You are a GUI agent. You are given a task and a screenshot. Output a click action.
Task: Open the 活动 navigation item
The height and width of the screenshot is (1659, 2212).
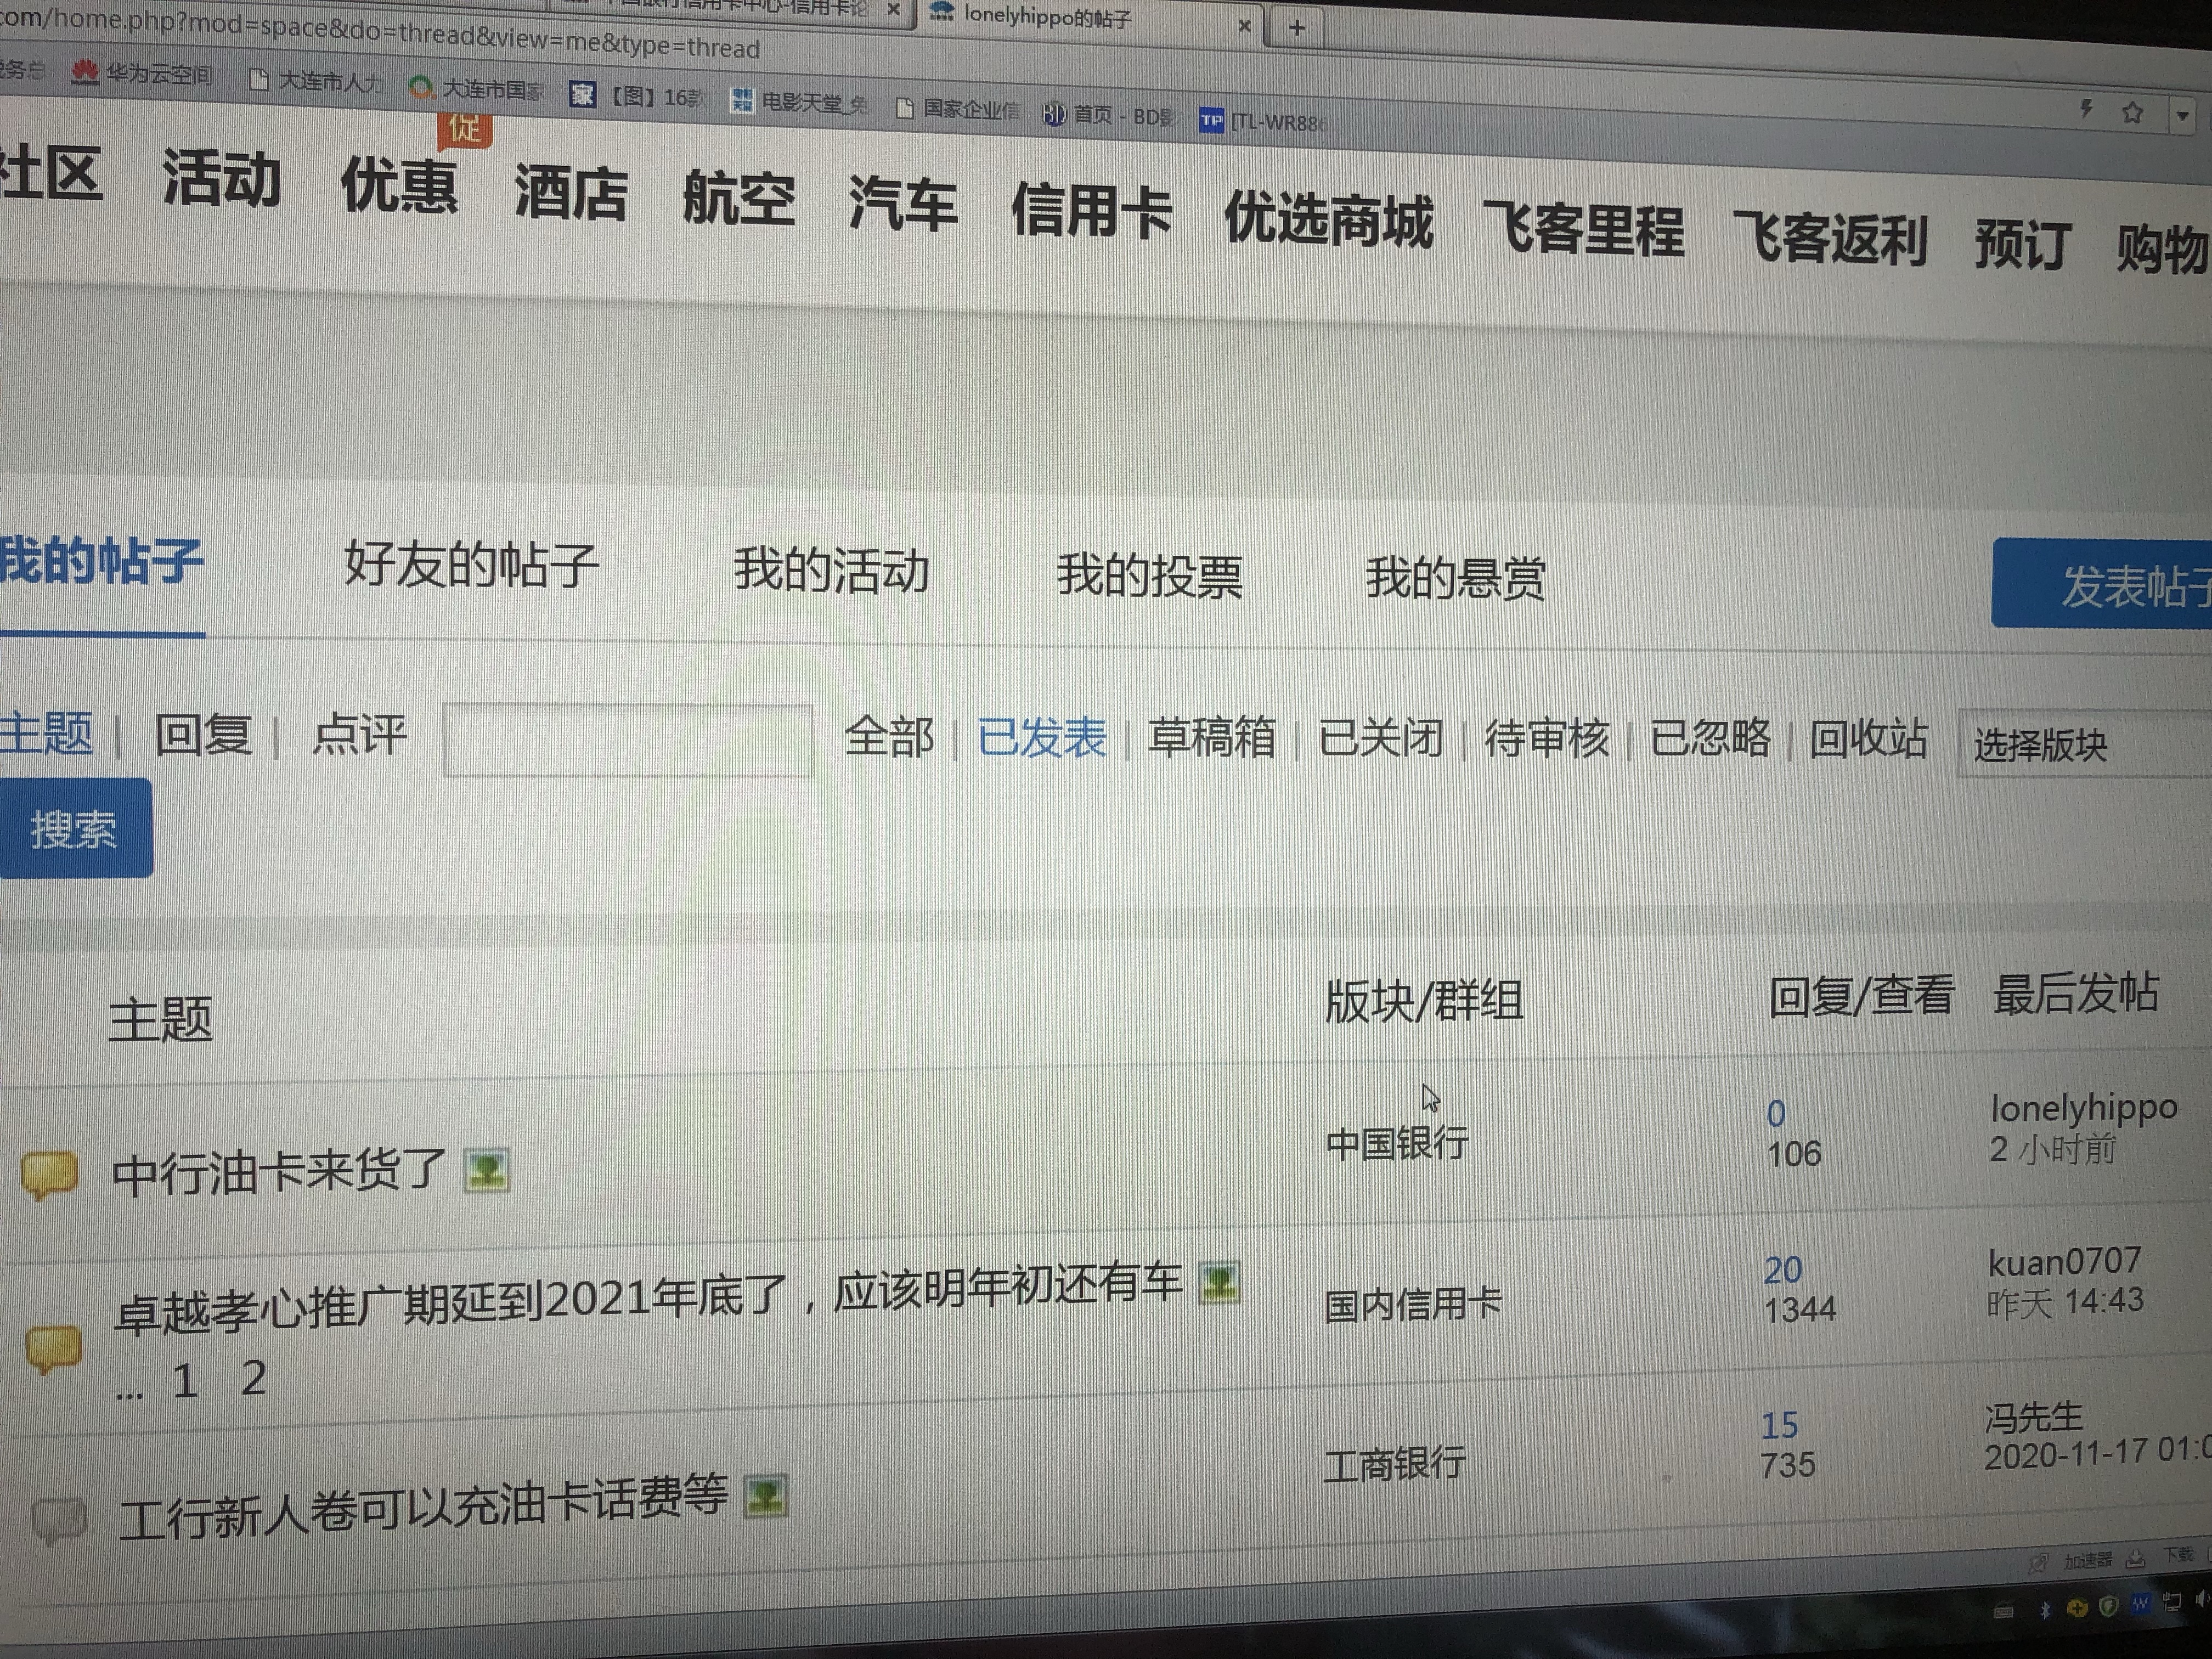(221, 180)
